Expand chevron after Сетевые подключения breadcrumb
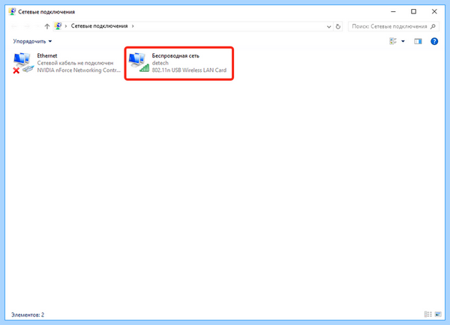Viewport: 450px width, 325px height. click(133, 26)
